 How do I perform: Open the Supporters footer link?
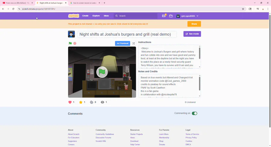click(x=72, y=141)
